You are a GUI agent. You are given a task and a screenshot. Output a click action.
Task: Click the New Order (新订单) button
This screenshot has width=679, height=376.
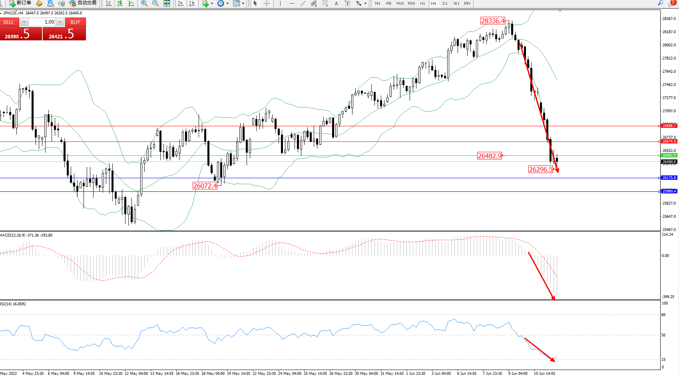pyautogui.click(x=20, y=3)
